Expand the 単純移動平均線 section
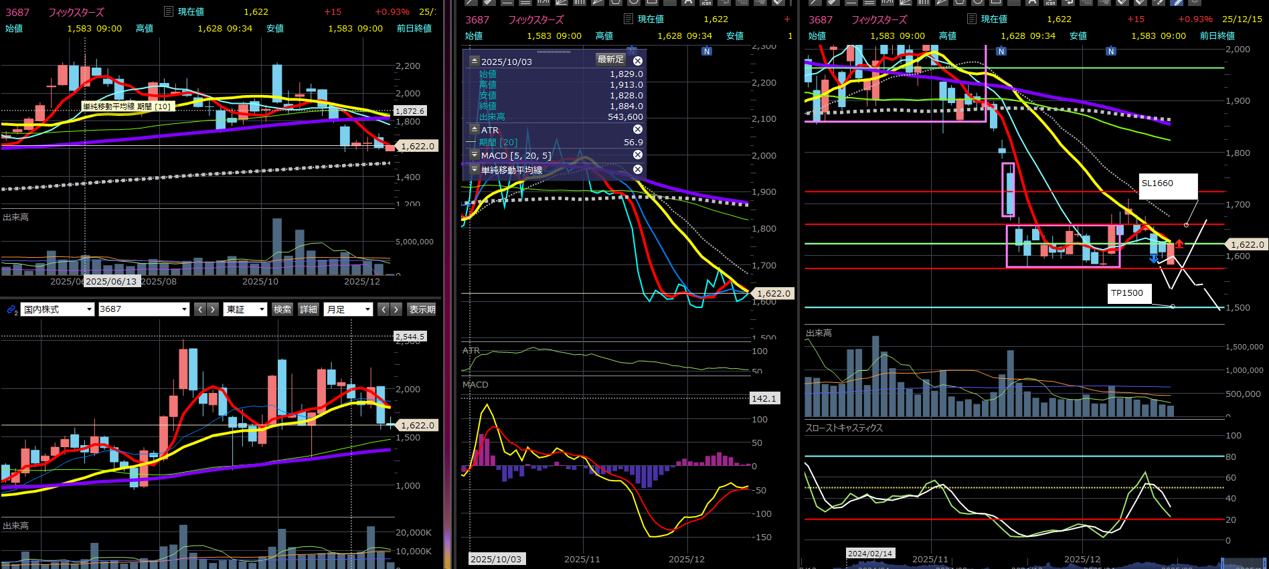The image size is (1269, 569). point(475,169)
